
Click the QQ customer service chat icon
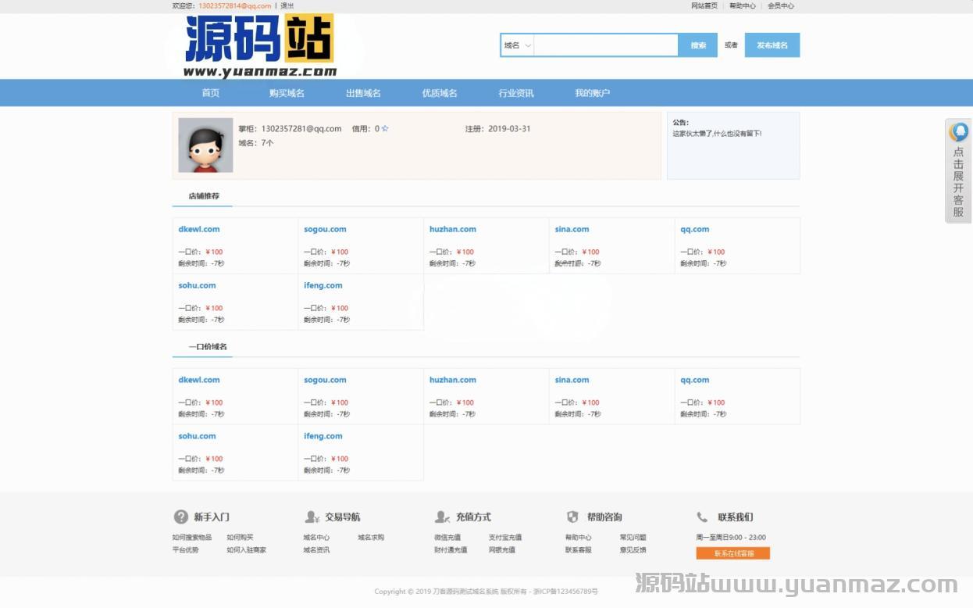[x=959, y=132]
